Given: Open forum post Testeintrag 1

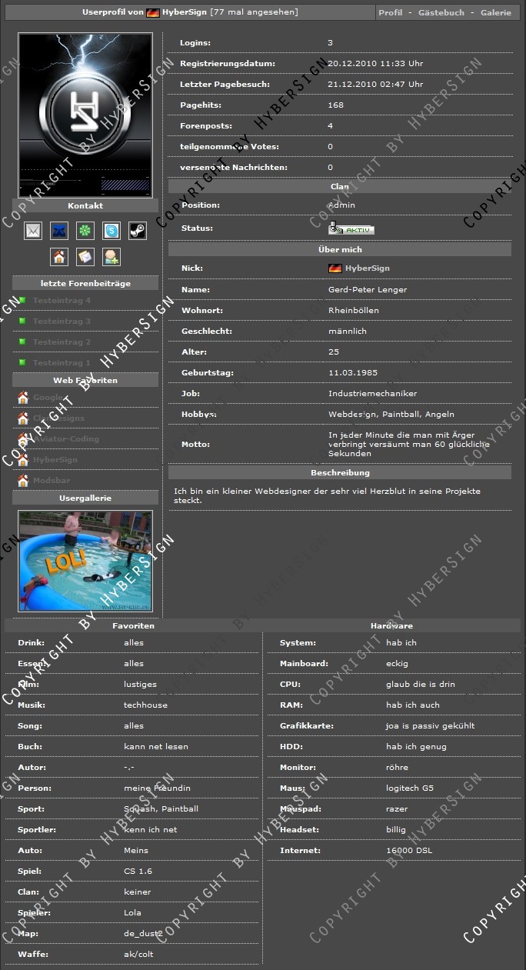Looking at the screenshot, I should coord(62,363).
